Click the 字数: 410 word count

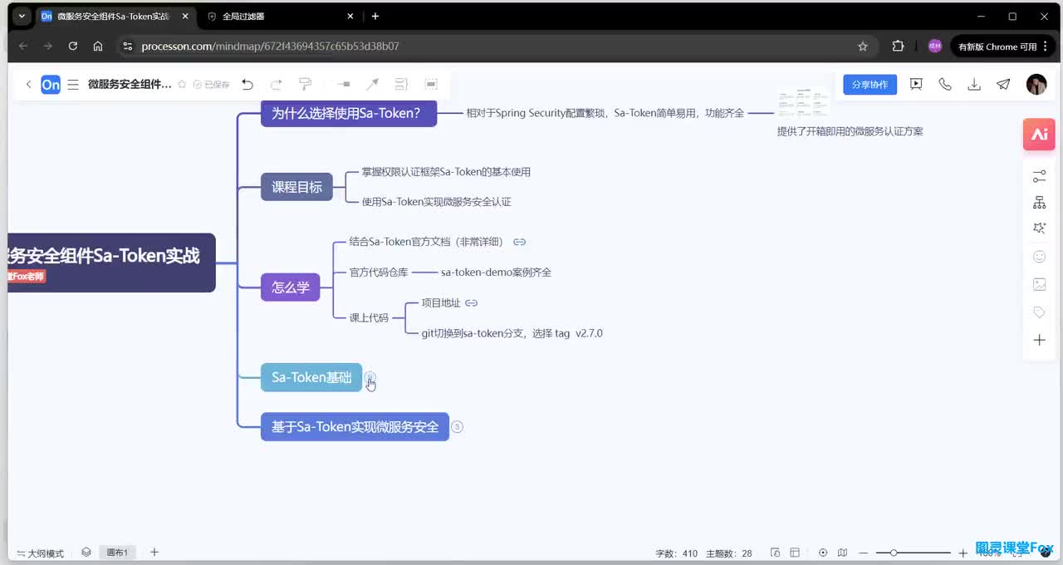pyautogui.click(x=677, y=553)
